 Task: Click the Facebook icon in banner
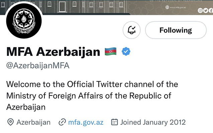pyautogui.click(x=210, y=10)
